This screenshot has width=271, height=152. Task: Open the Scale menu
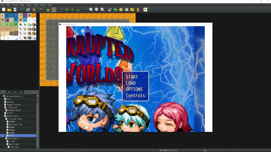(29, 5)
